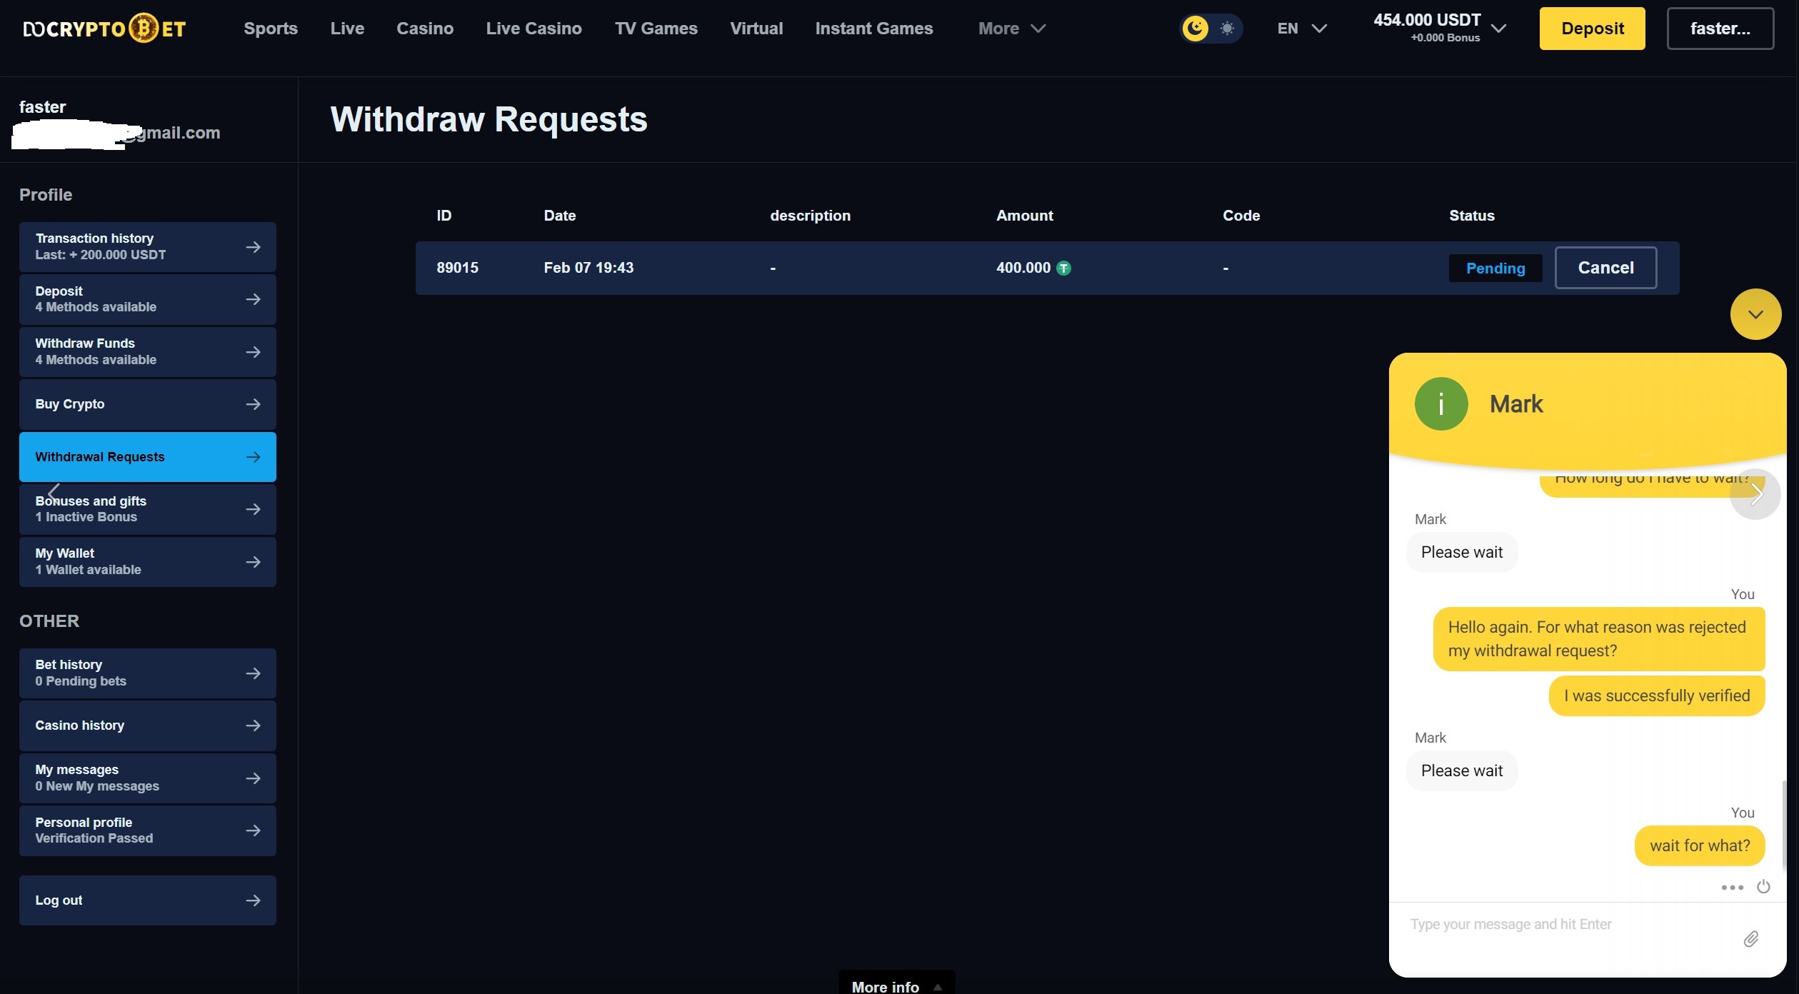The image size is (1799, 994).
Task: Open Instant Games
Action: pyautogui.click(x=874, y=29)
